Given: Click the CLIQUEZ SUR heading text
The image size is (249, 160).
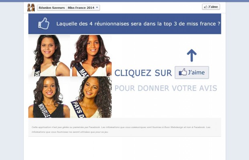Looking at the screenshot, I should (x=143, y=73).
